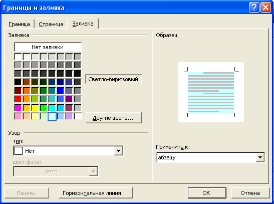Pick the aqua swatch beside sea green
The image size is (274, 204).
pyautogui.click(x=52, y=99)
